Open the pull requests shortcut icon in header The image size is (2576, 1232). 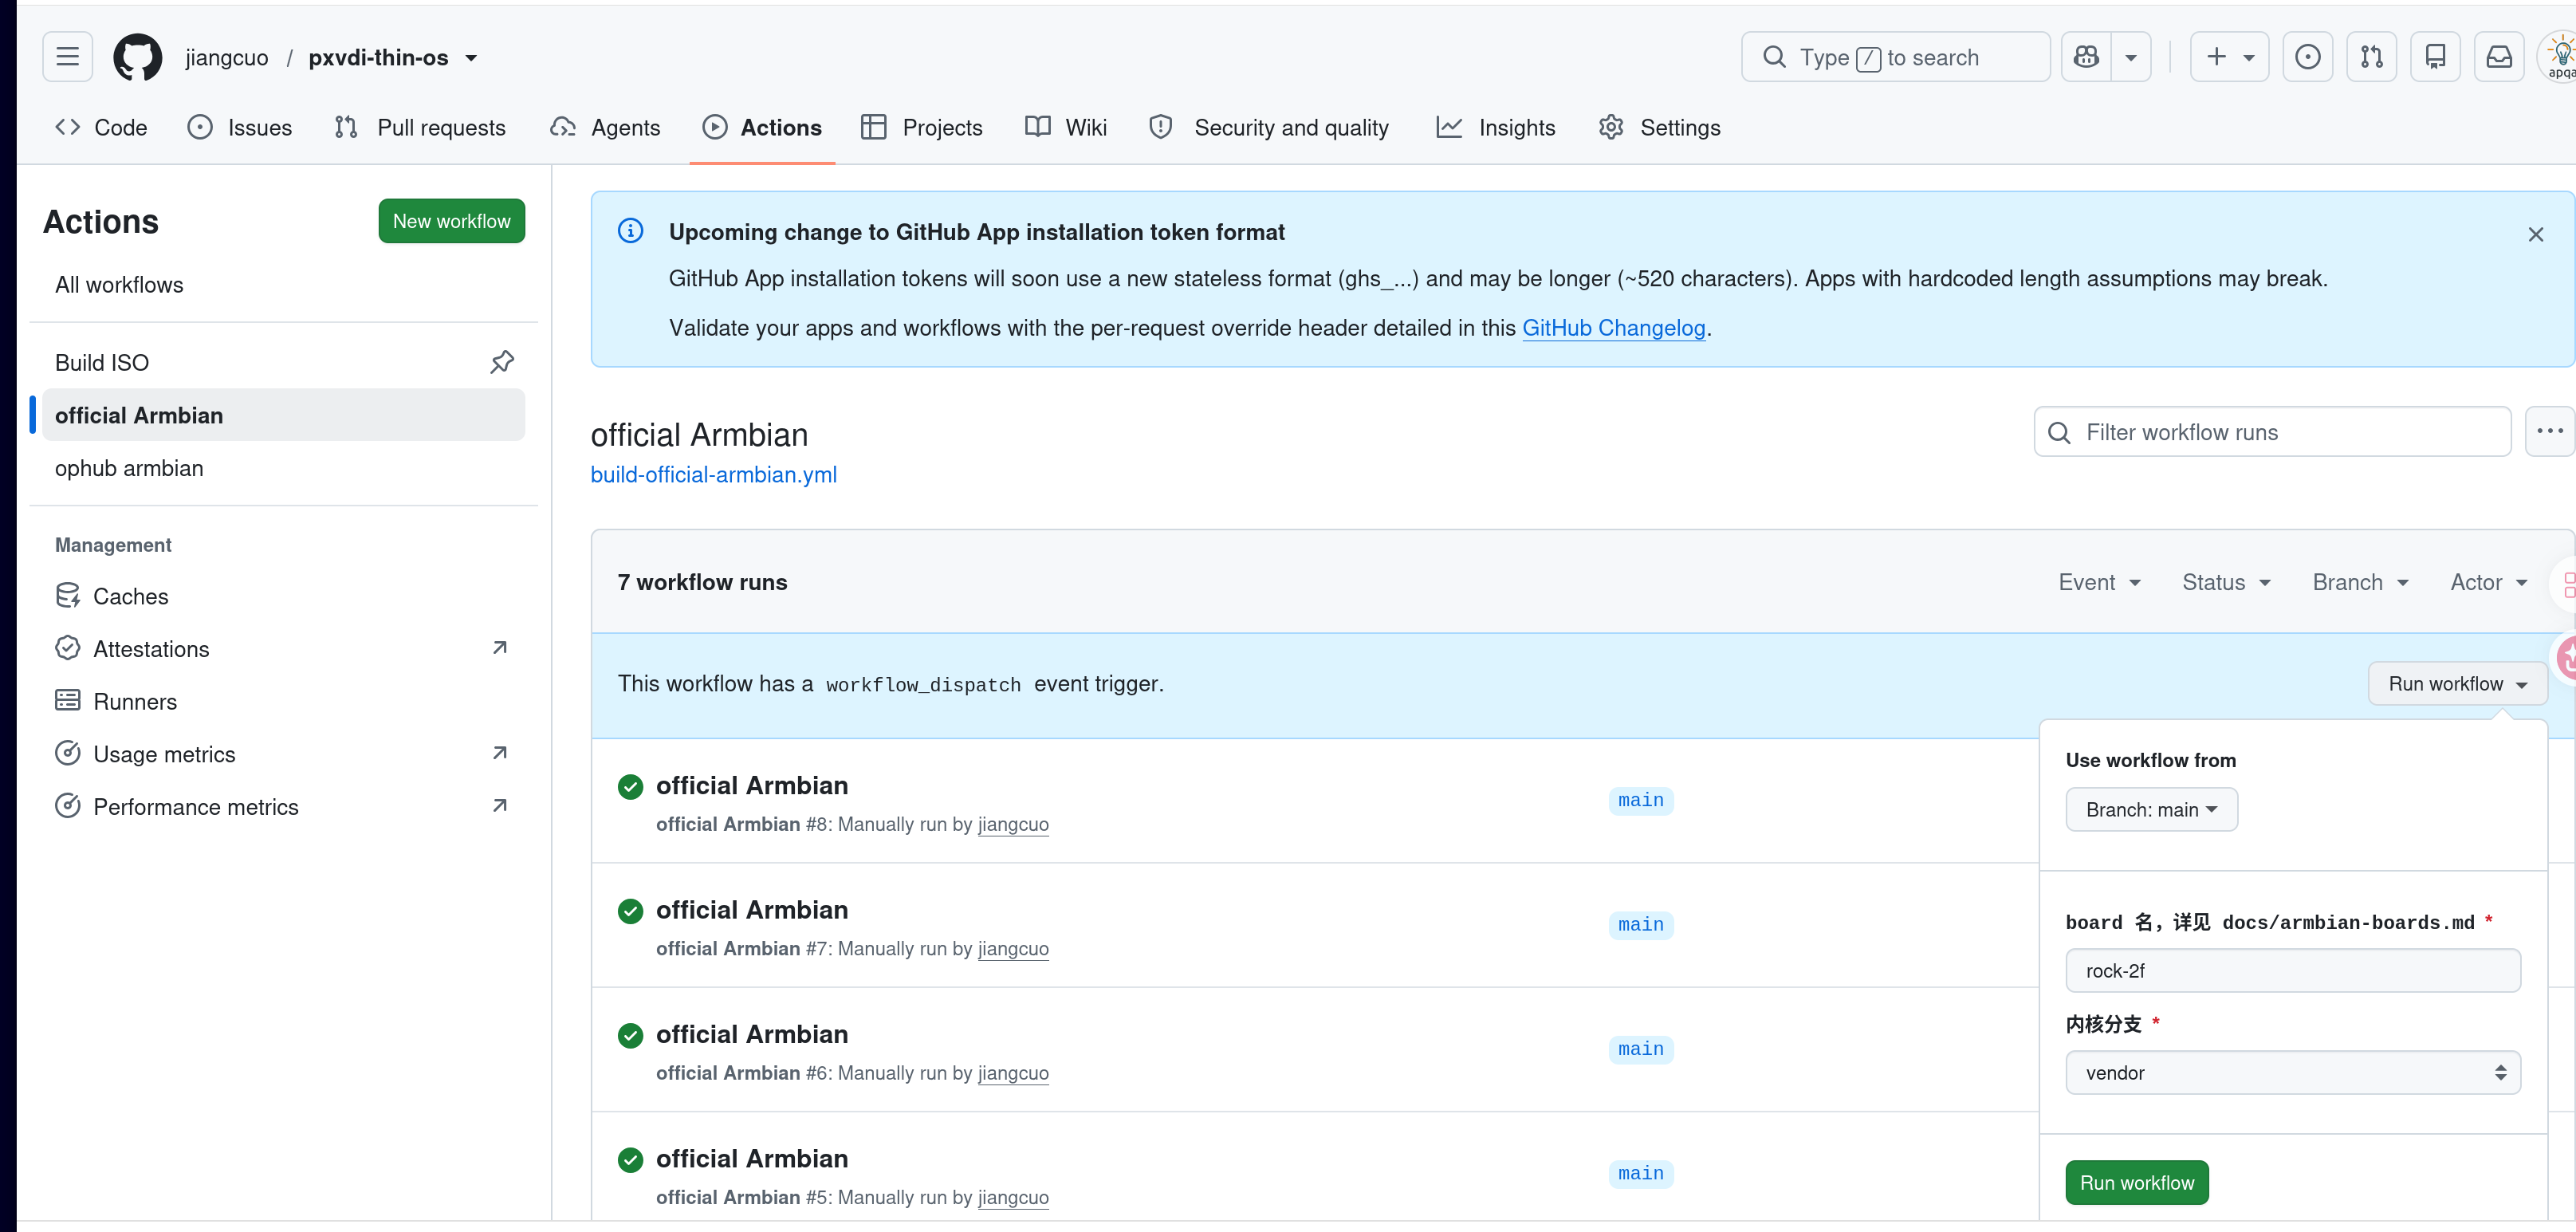click(2371, 57)
